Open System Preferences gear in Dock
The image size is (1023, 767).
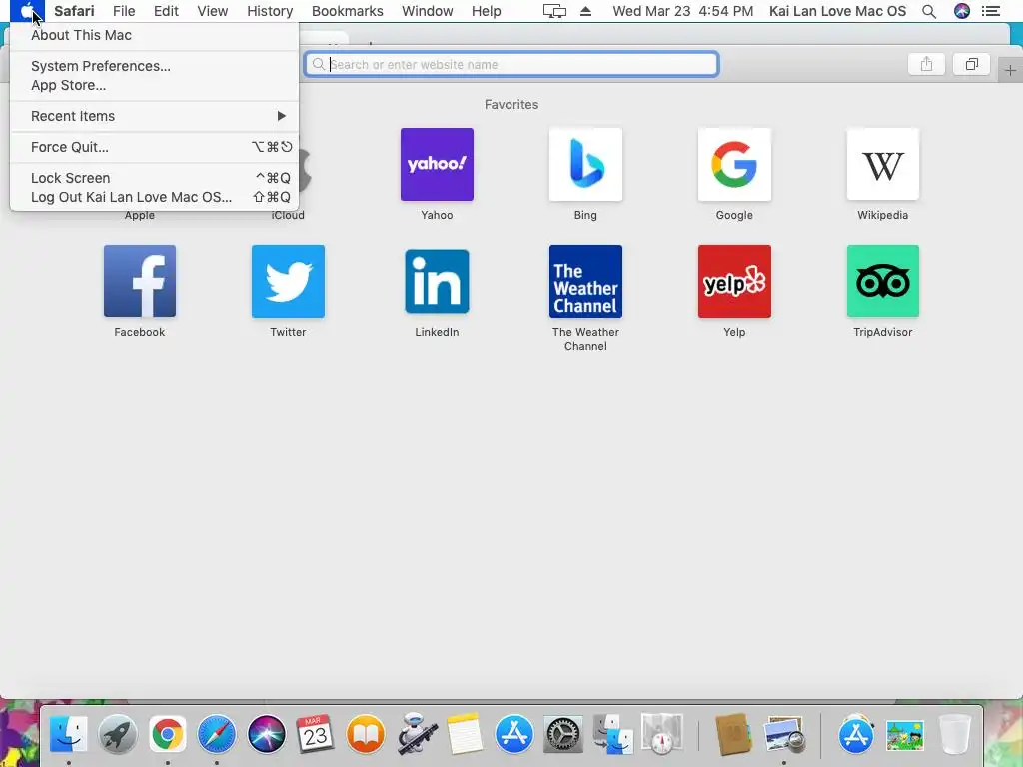coord(563,734)
